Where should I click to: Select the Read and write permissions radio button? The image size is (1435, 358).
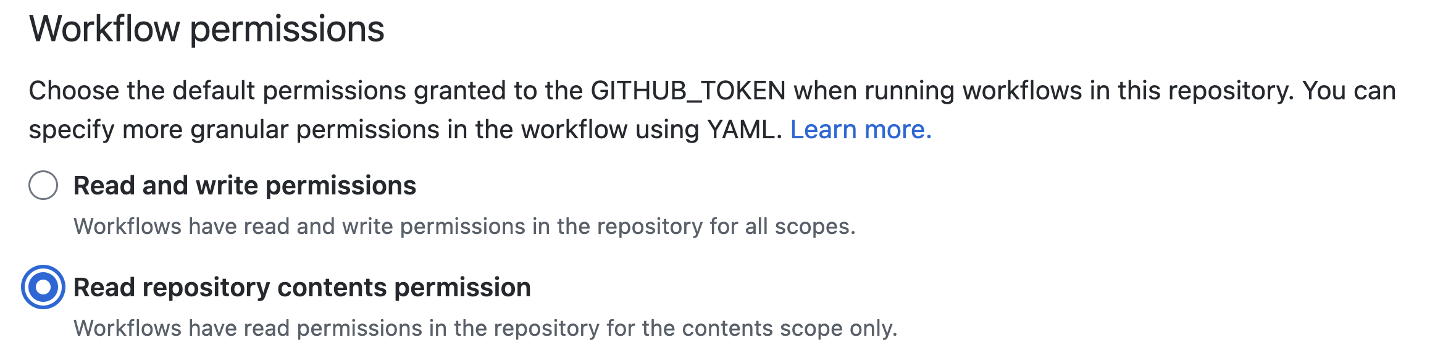[x=43, y=185]
